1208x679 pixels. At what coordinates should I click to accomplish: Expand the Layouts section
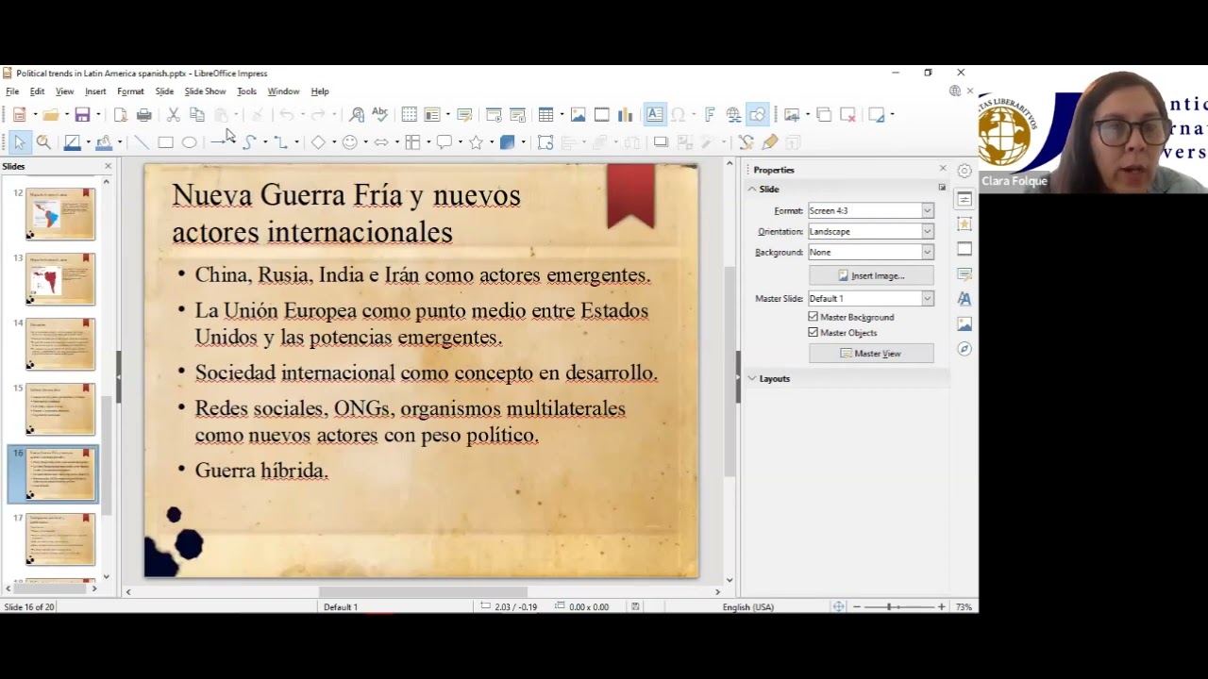click(x=752, y=378)
